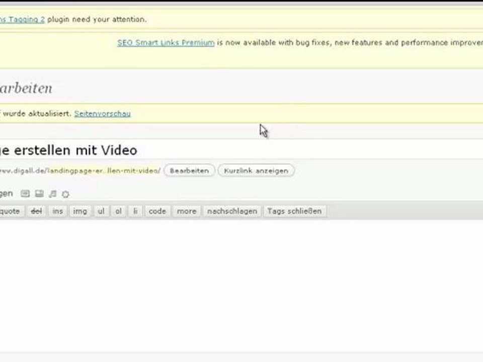Click the img quicktag button
This screenshot has width=483, height=362.
point(80,211)
